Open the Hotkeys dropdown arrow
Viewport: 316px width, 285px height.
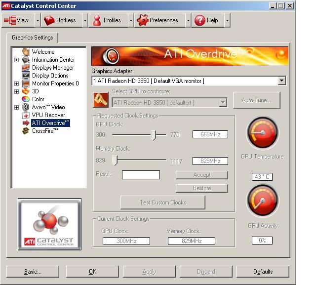coord(85,20)
